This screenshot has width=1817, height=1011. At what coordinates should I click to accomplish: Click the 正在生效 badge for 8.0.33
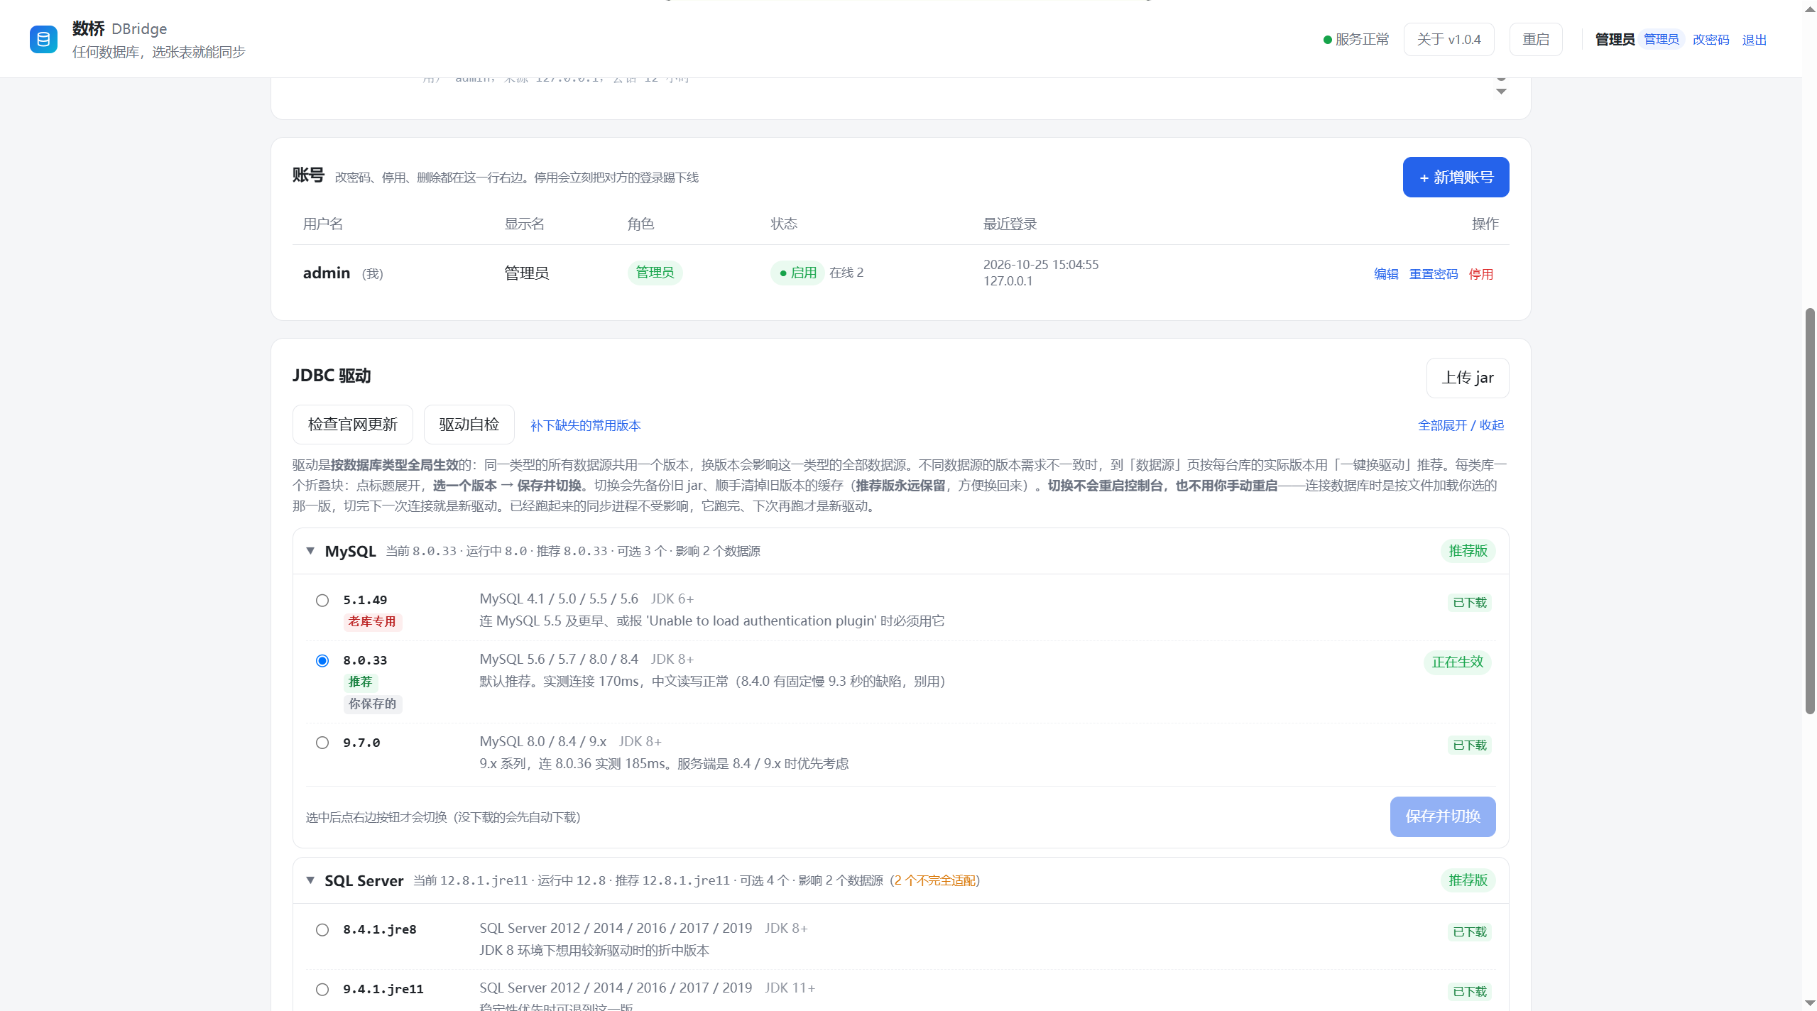1457,662
